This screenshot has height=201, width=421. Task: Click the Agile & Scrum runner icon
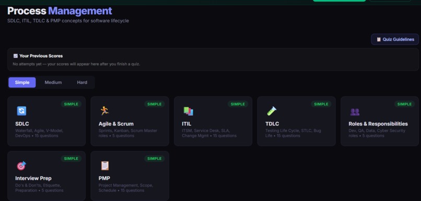click(x=104, y=111)
